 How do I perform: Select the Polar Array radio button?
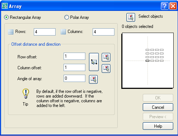[x=66, y=17]
